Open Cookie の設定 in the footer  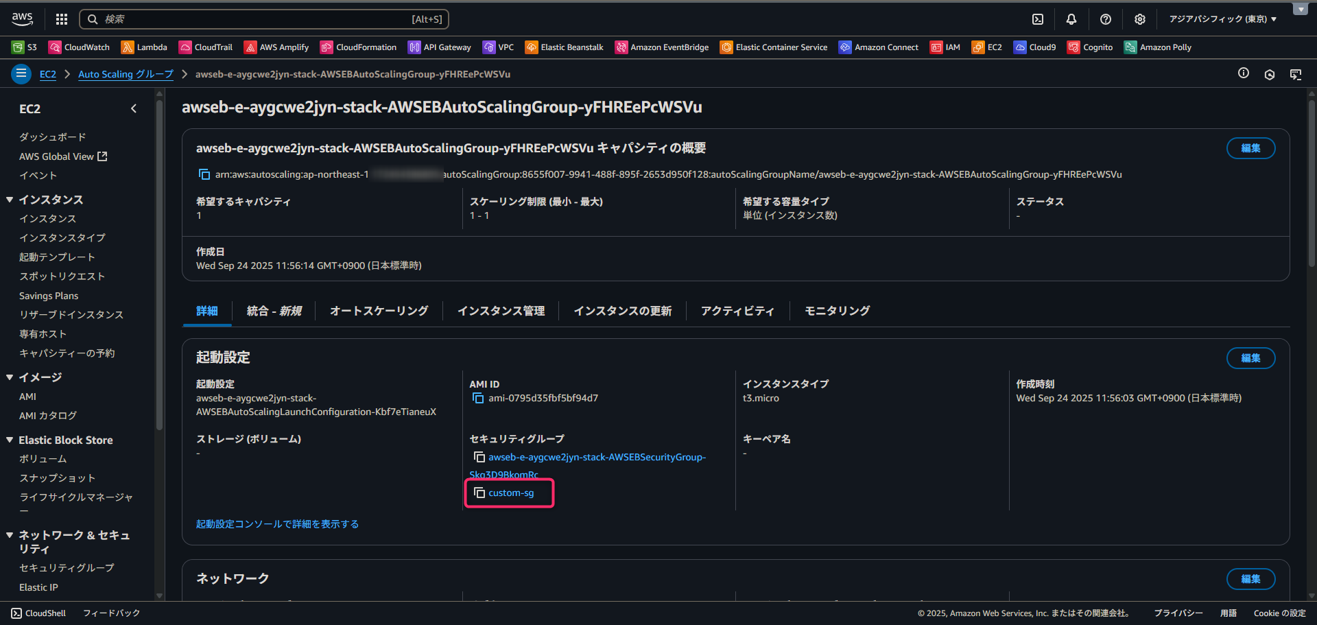click(1280, 613)
